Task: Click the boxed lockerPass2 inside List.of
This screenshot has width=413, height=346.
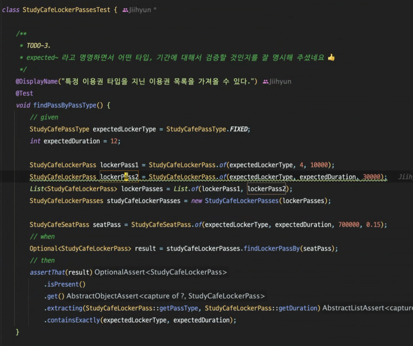Action: tap(267, 189)
